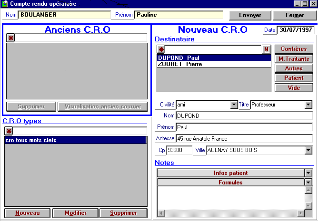Click the Cp field 93600

coord(179,150)
